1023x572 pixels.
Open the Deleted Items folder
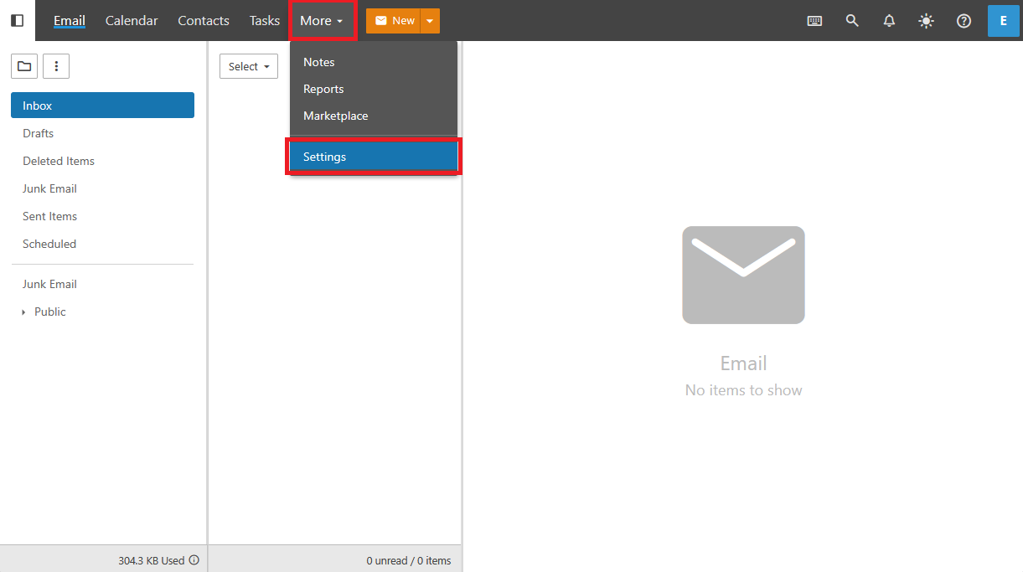tap(59, 161)
